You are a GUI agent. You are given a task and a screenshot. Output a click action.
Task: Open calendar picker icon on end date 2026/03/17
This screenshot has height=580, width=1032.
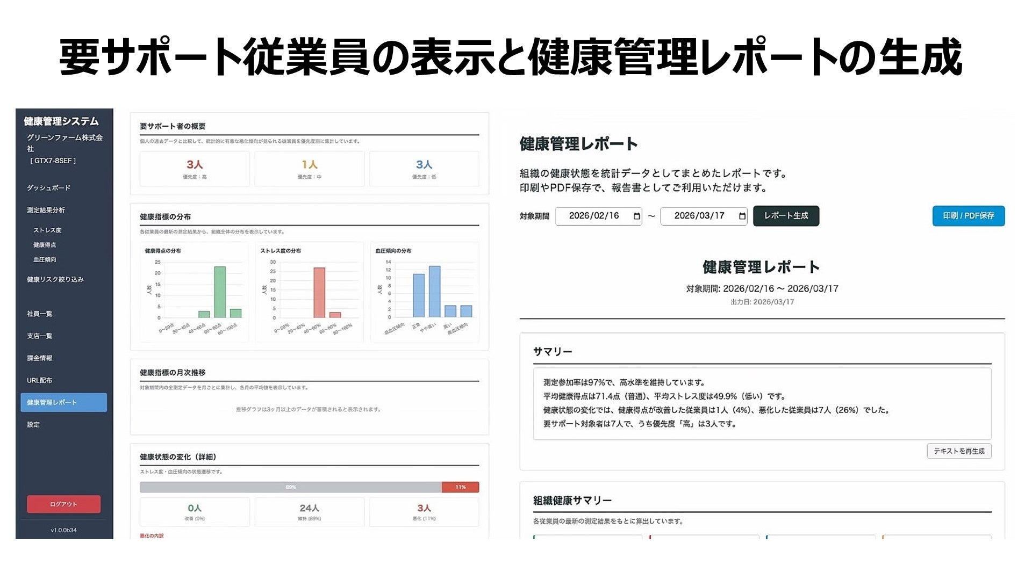742,216
